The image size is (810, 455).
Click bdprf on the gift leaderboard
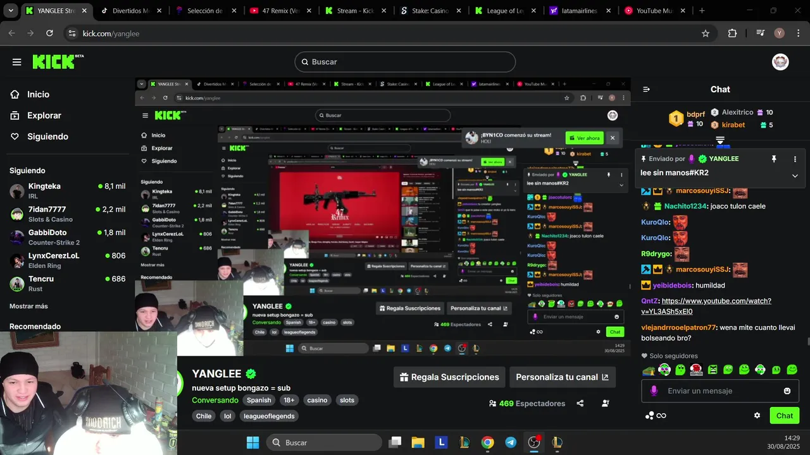pyautogui.click(x=695, y=114)
